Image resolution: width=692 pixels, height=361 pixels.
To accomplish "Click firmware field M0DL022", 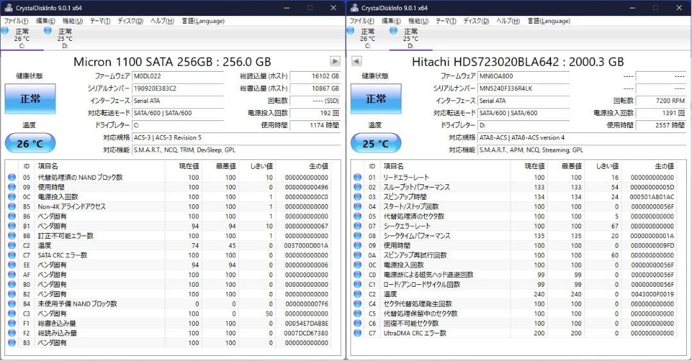I will pos(178,76).
